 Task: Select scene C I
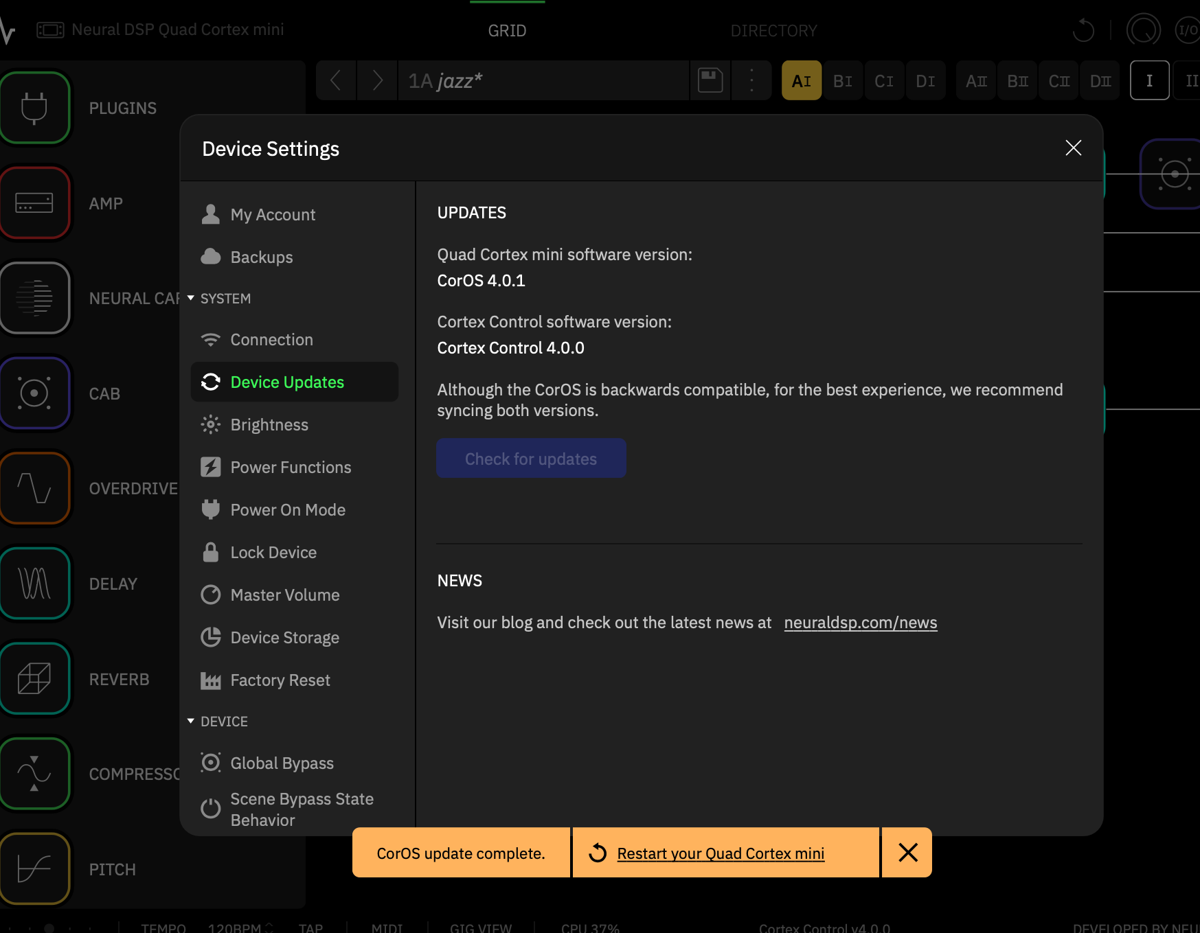click(x=884, y=80)
